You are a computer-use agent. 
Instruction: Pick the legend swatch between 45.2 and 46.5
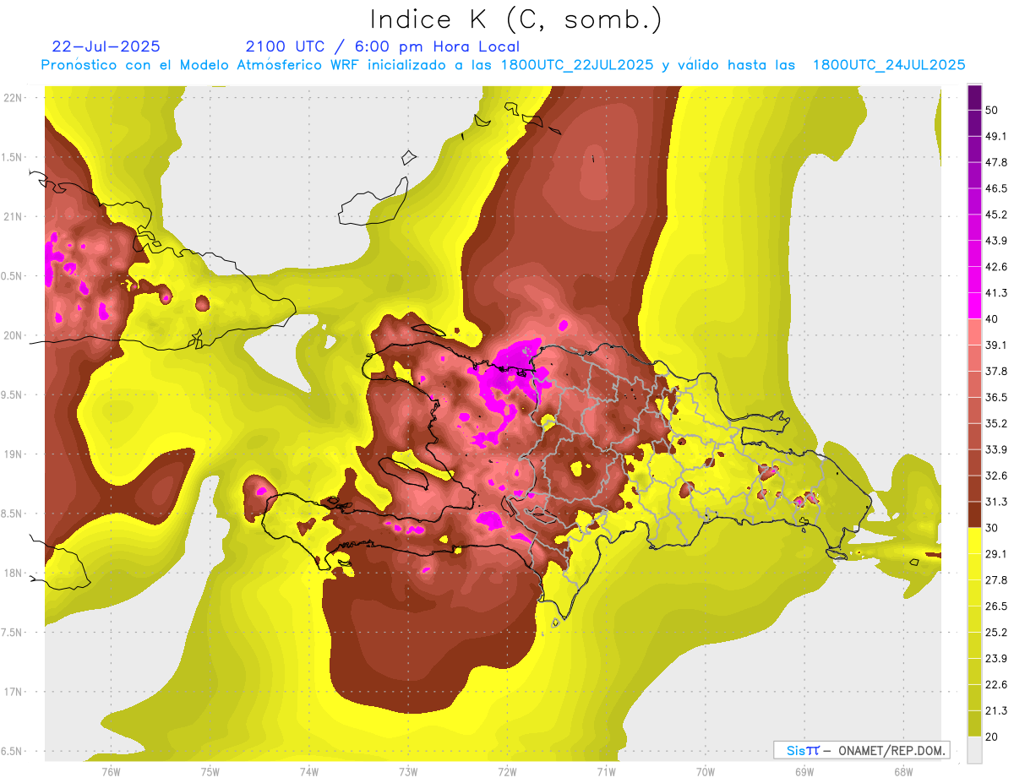coord(975,201)
